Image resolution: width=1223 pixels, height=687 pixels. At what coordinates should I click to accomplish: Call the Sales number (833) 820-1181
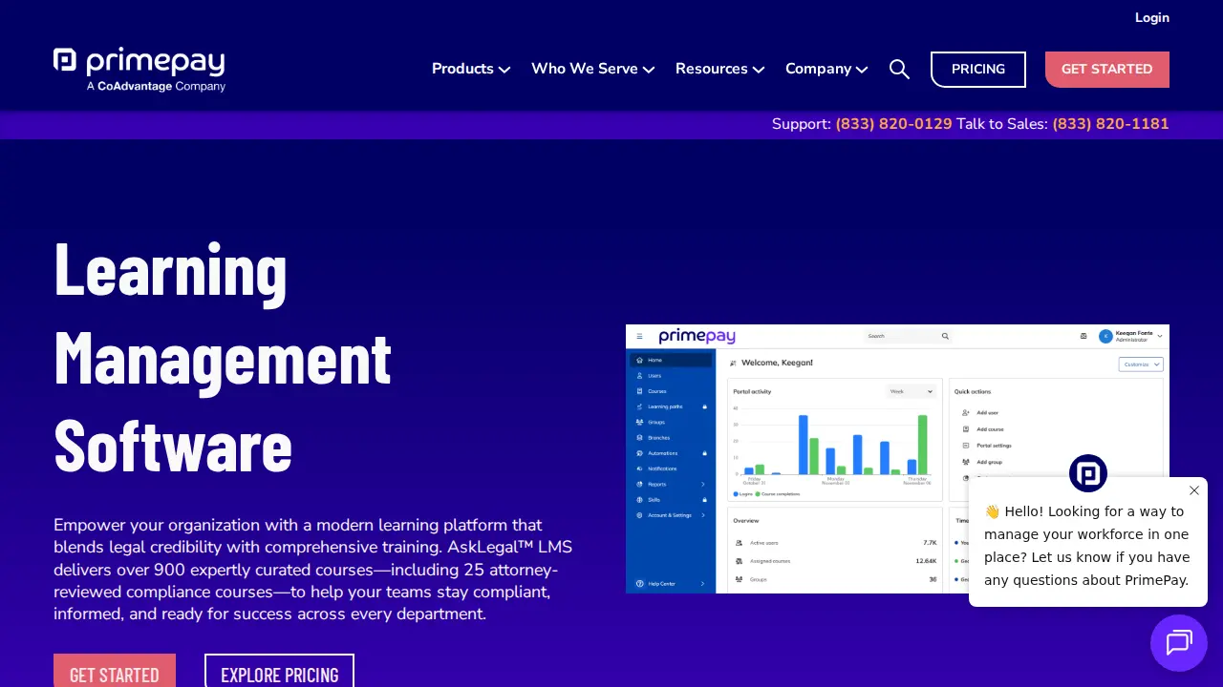point(1110,124)
